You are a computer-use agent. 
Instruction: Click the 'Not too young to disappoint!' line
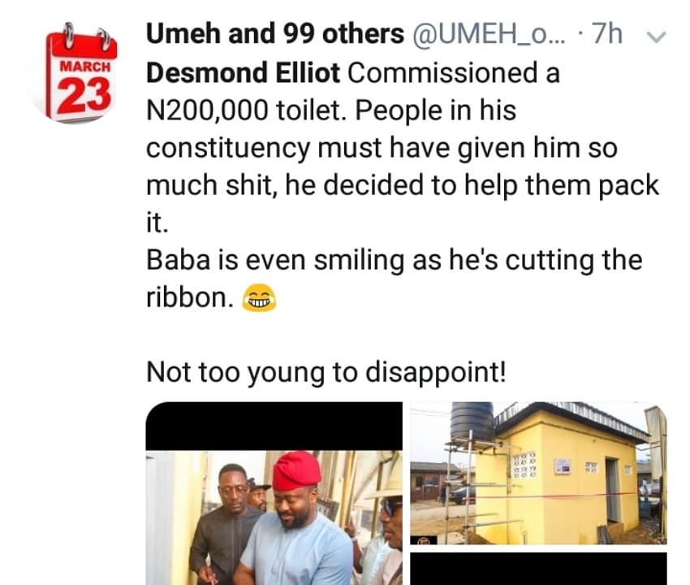[x=326, y=372]
